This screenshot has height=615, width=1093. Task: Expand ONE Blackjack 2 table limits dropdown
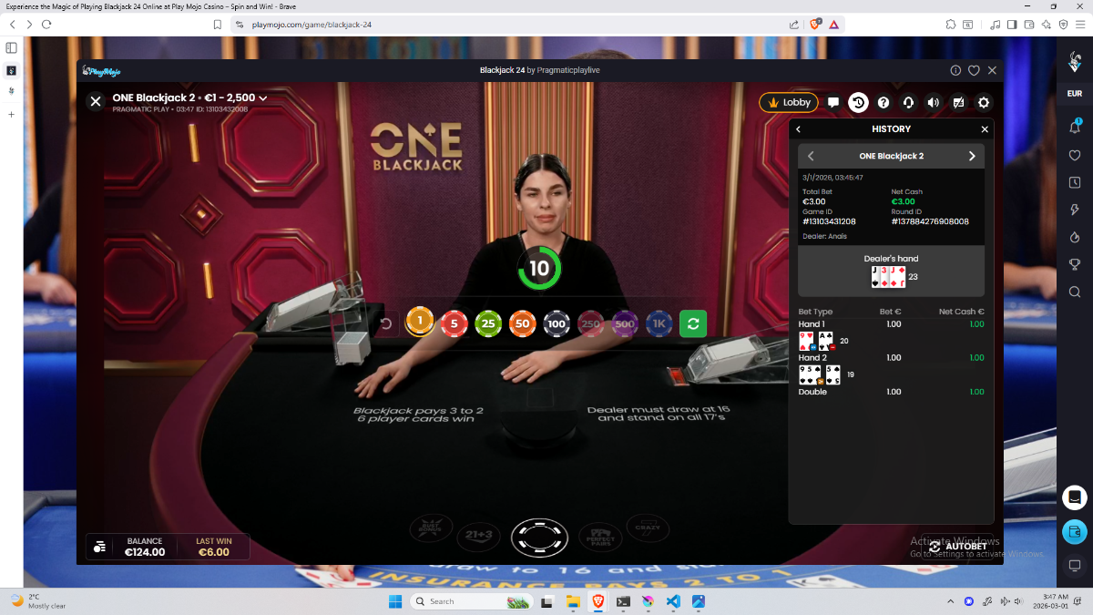click(263, 98)
